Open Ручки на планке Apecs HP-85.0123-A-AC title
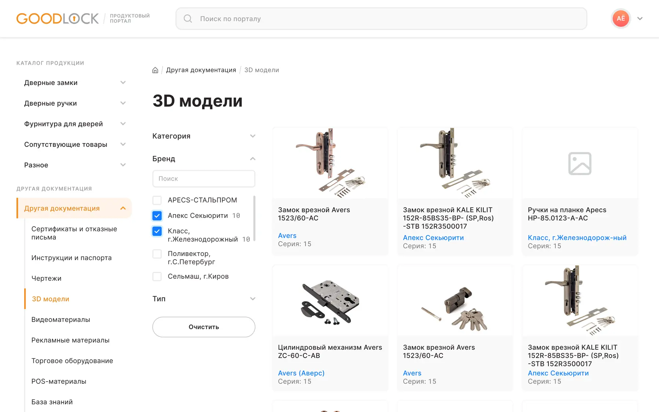This screenshot has height=412, width=659. 567,214
